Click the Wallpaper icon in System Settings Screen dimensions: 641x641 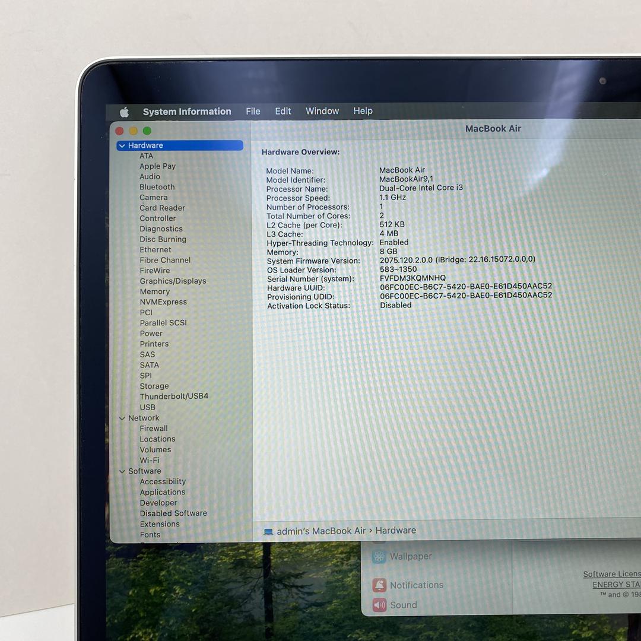pyautogui.click(x=379, y=557)
